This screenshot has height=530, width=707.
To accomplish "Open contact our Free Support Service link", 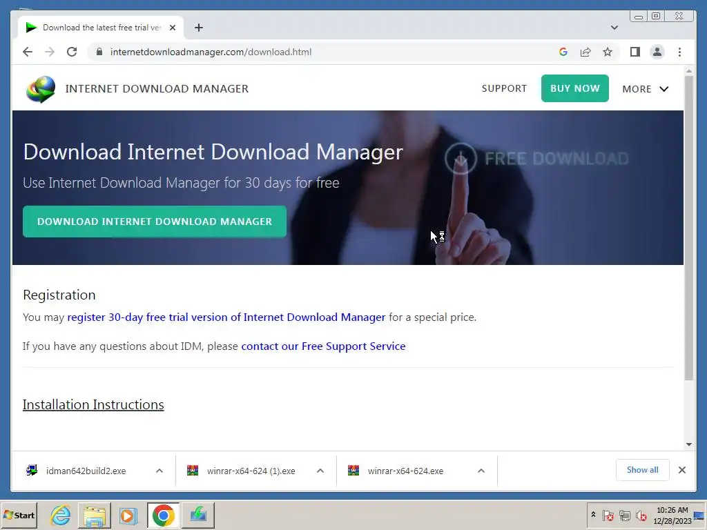I will pyautogui.click(x=323, y=346).
